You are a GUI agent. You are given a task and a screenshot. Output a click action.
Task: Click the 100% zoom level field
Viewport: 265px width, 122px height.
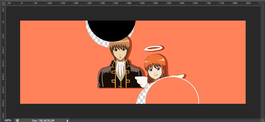(8, 120)
